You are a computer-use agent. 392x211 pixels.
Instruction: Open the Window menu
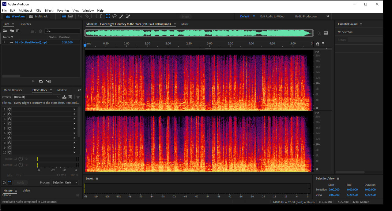coord(88,10)
